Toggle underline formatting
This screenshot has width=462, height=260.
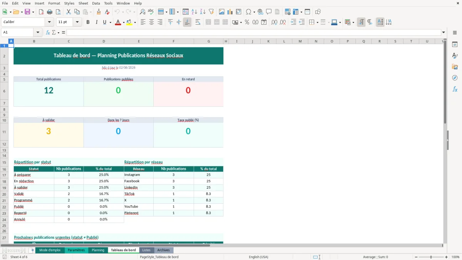(x=105, y=22)
